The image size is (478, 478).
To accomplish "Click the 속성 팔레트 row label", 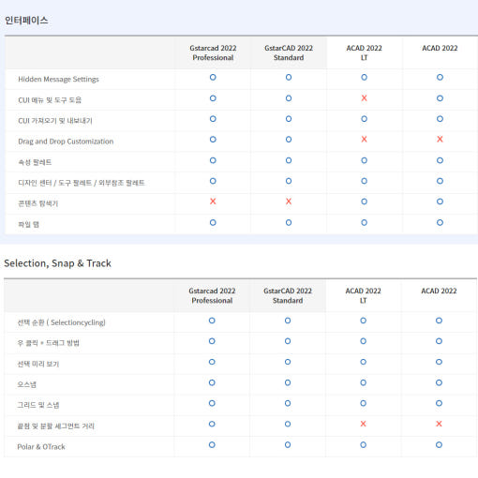I will point(35,162).
